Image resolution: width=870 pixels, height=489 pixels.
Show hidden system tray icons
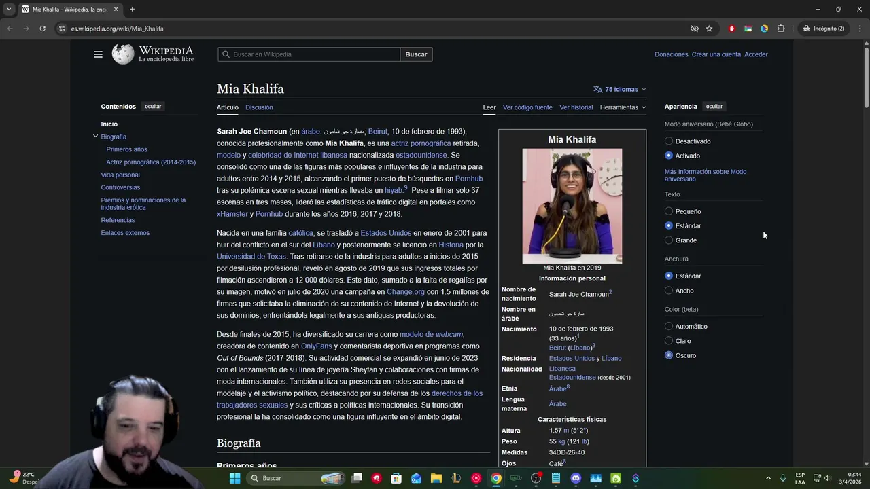click(x=768, y=478)
